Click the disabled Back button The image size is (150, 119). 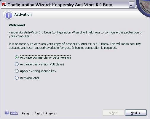click(114, 113)
